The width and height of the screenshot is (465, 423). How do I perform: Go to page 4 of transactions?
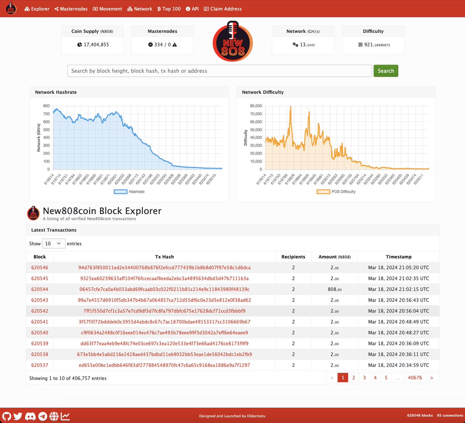point(375,377)
